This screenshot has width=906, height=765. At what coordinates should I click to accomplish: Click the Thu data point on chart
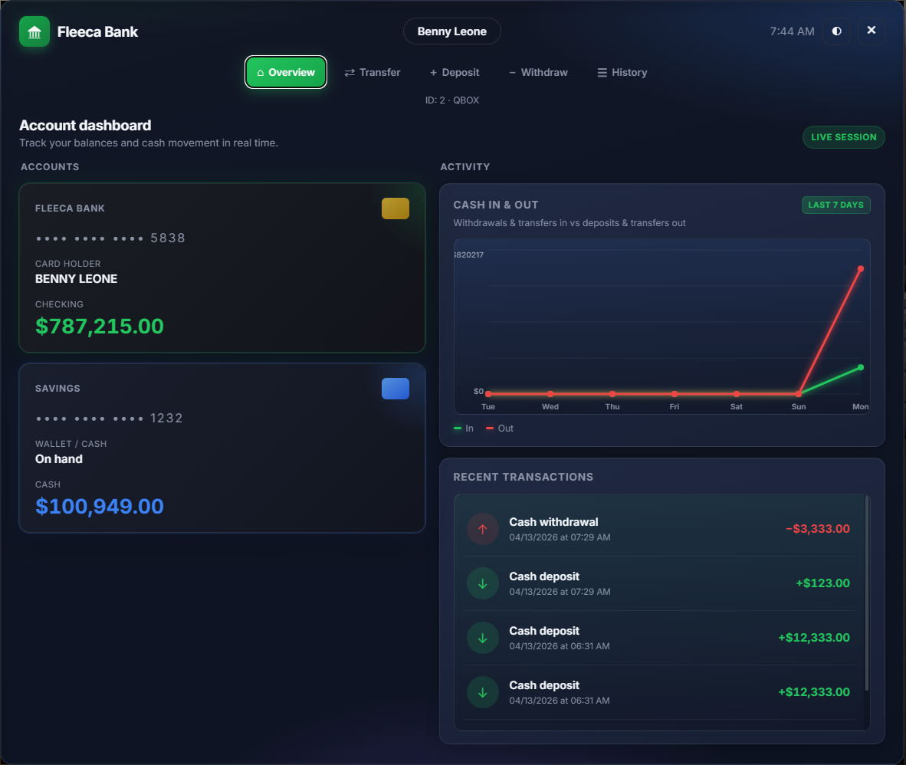point(612,394)
